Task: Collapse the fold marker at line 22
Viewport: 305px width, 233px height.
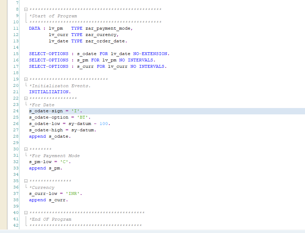Action: pos(26,98)
